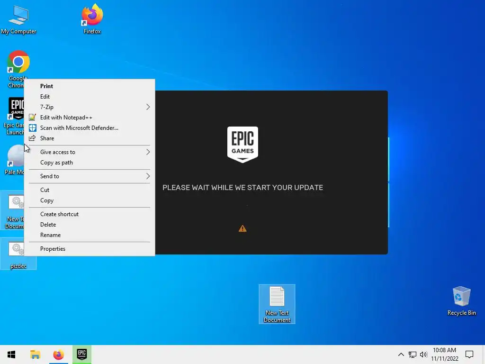Open the Windows Start menu
This screenshot has width=485, height=364.
click(11, 355)
